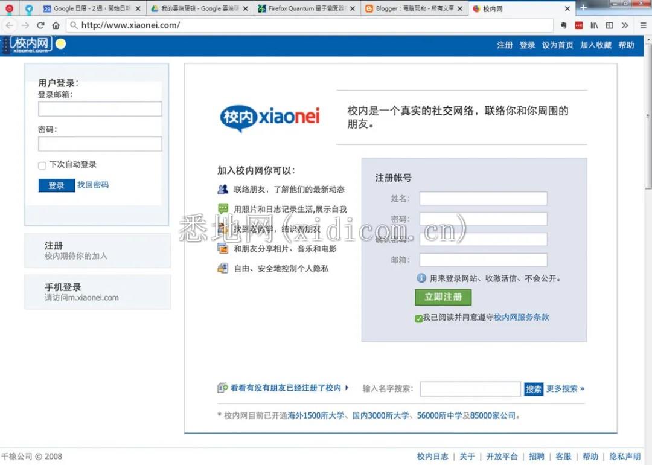
Task: Click the green 立即注册 button
Action: [443, 297]
